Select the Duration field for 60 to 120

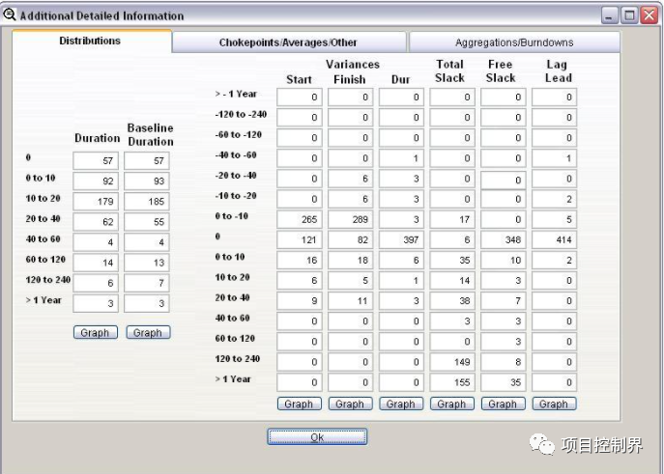pos(96,263)
